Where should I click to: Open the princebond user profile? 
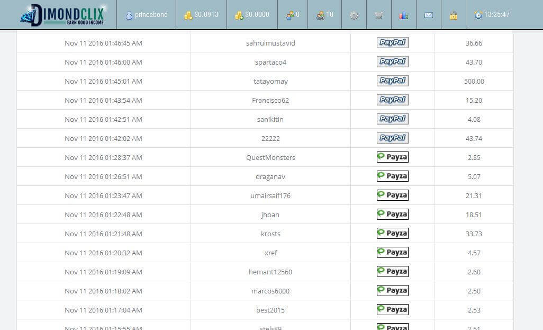click(147, 15)
